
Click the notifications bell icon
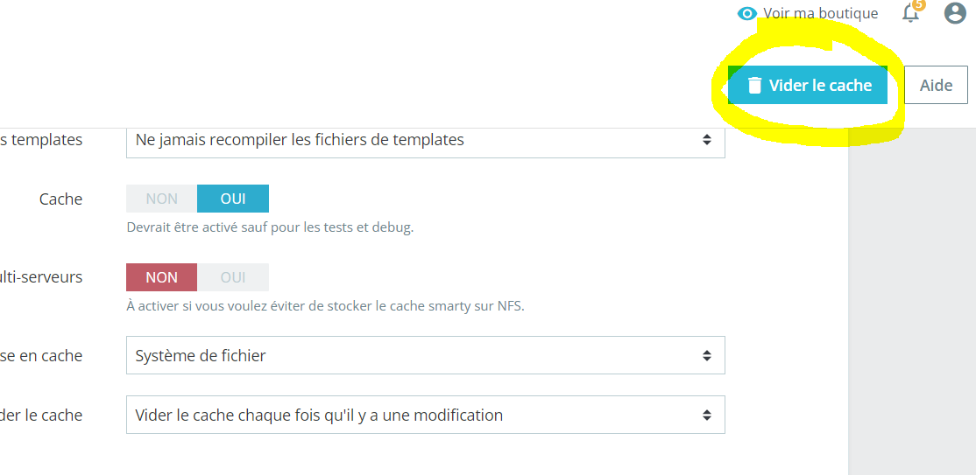[910, 14]
